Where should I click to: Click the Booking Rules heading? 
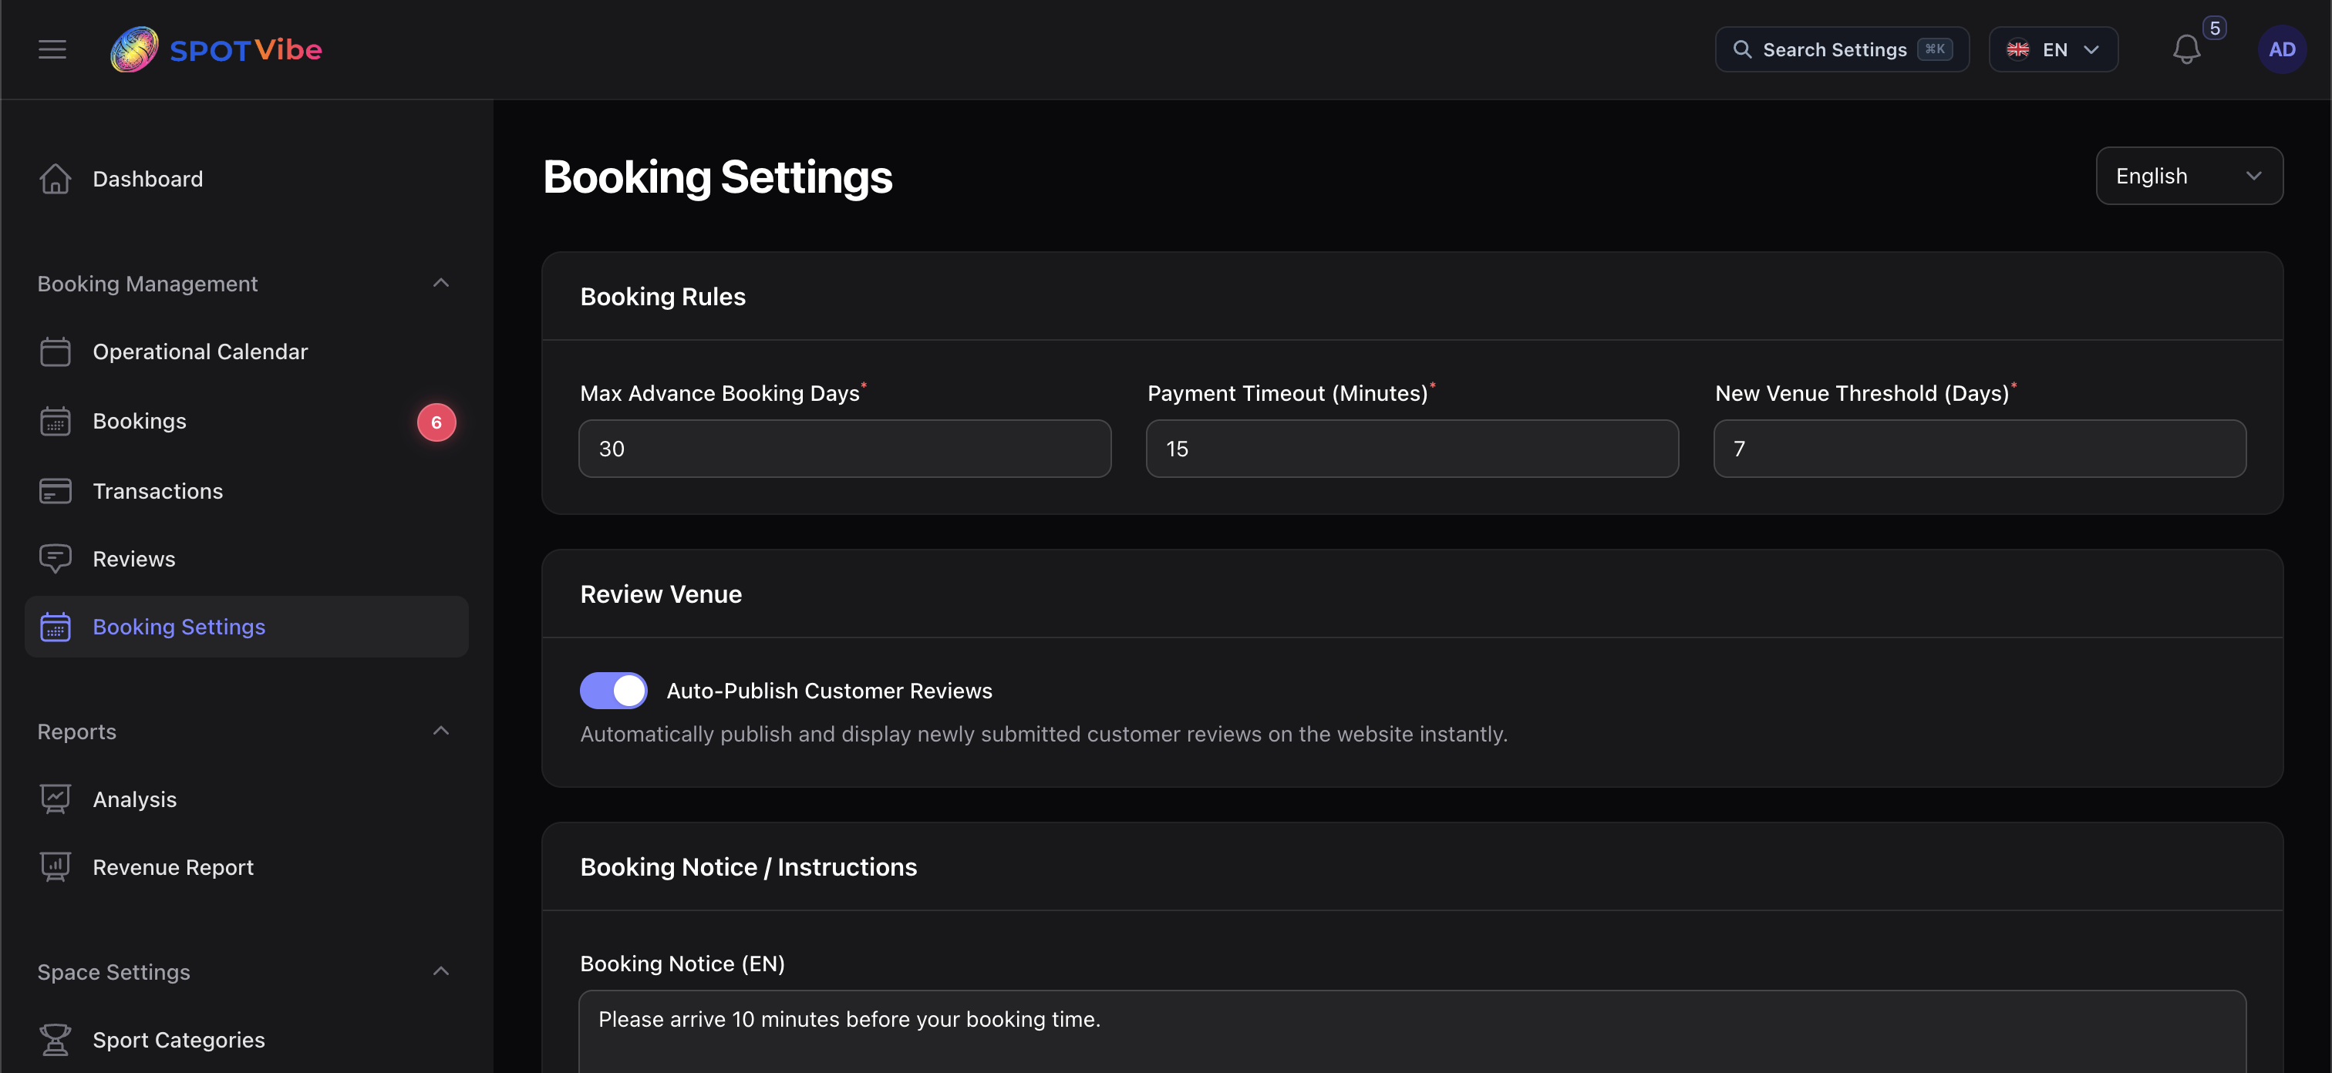pos(662,297)
